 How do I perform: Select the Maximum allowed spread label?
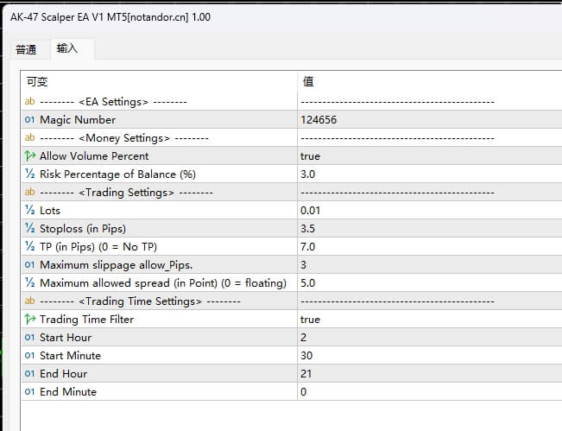pyautogui.click(x=163, y=283)
